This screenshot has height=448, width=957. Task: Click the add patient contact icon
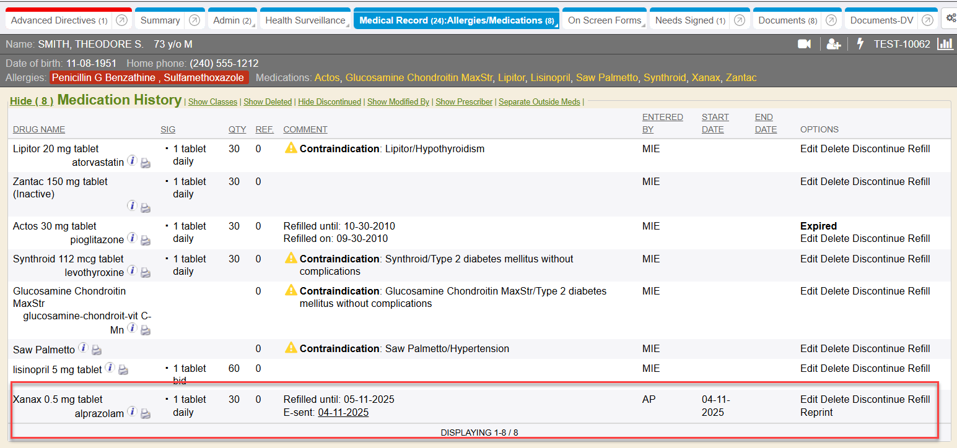[834, 44]
